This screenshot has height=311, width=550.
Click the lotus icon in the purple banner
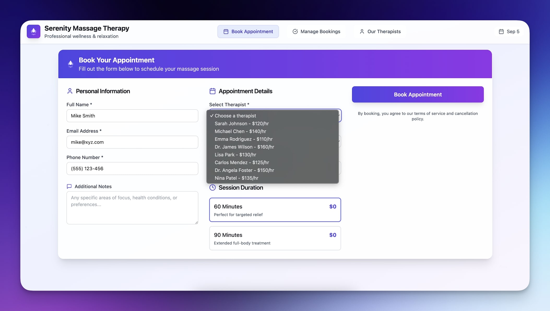click(70, 64)
